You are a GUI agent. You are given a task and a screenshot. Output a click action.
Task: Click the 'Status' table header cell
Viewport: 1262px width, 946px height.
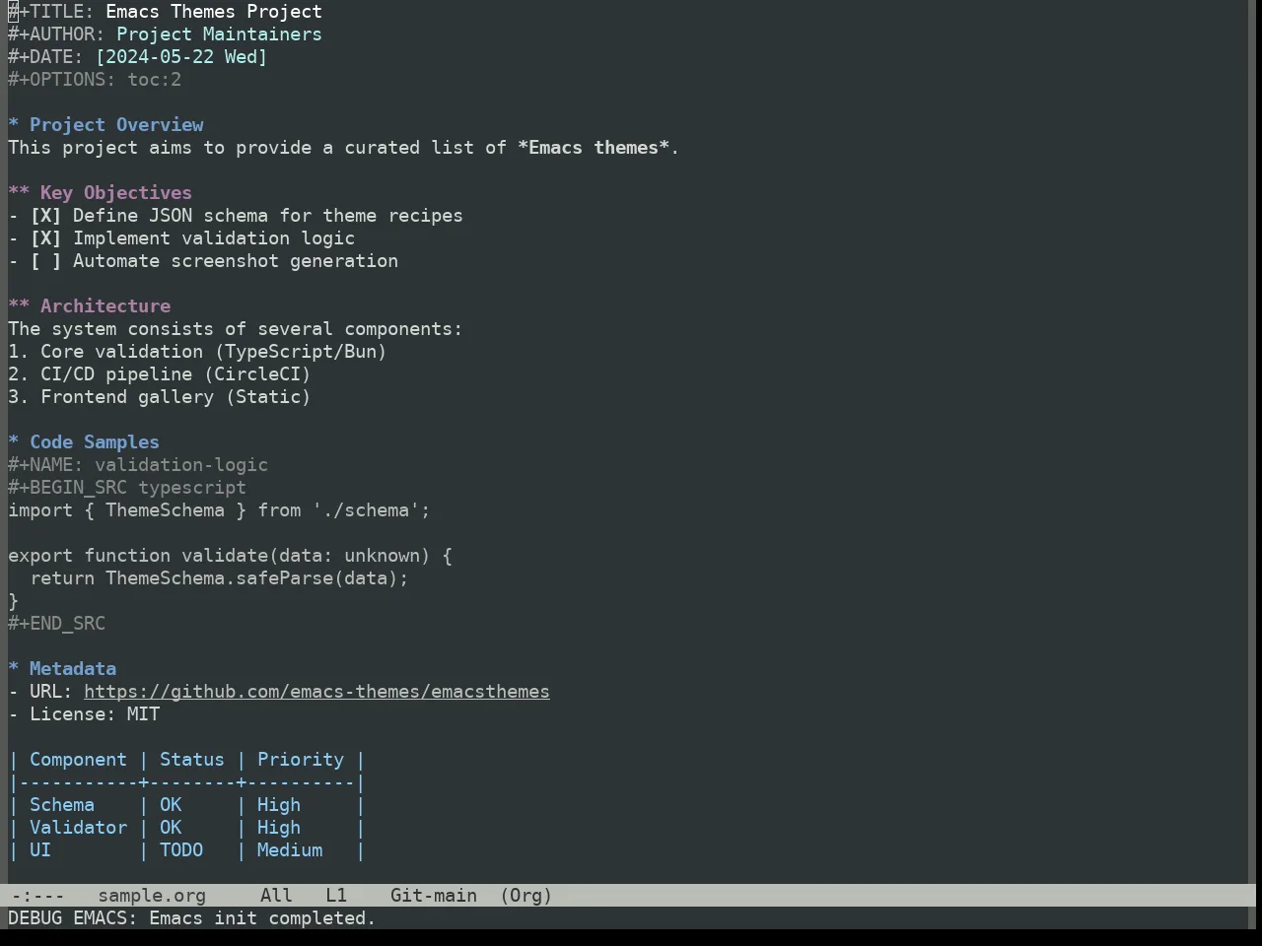pos(192,760)
